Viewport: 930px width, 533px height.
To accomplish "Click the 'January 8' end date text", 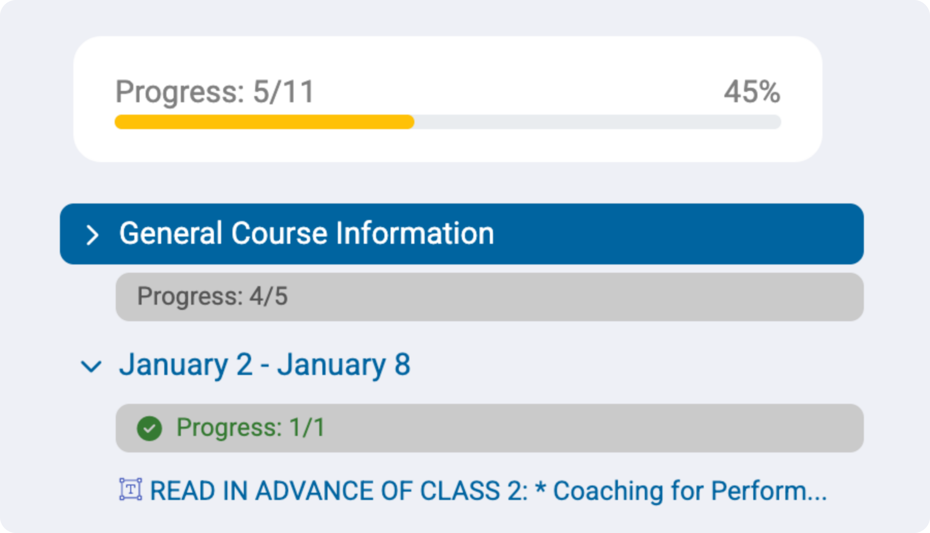I will point(344,365).
